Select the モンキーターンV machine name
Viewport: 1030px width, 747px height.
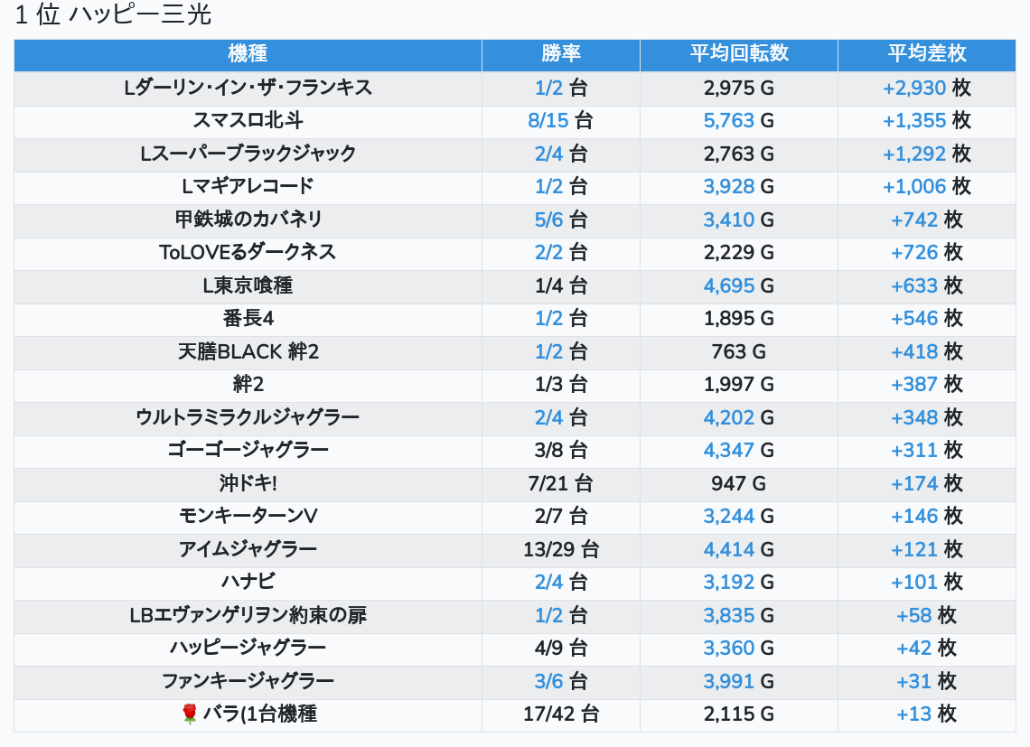[248, 517]
